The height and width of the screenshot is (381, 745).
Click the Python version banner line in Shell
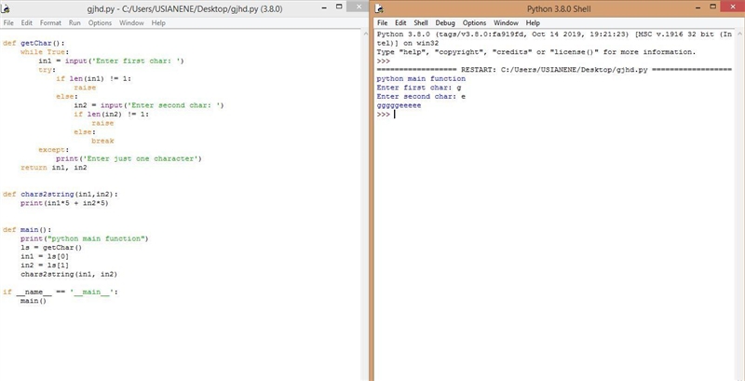554,34
